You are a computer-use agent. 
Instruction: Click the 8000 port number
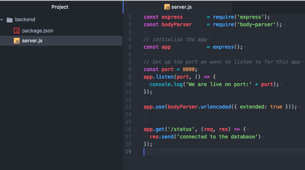[x=189, y=69]
